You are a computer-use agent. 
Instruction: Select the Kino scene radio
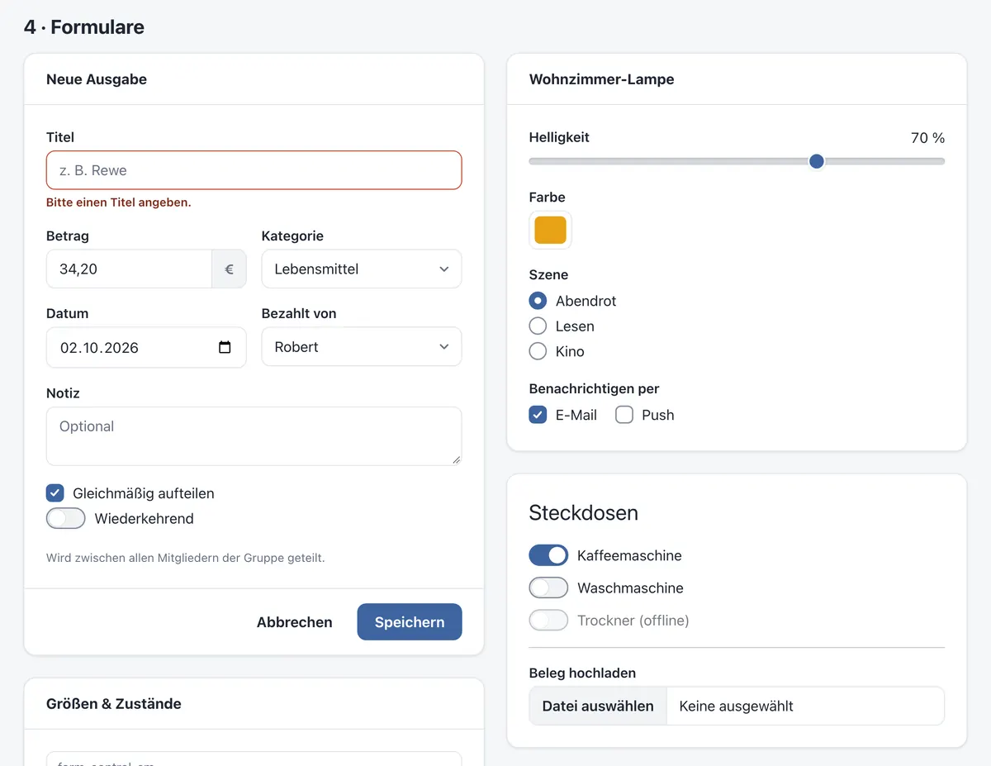click(x=538, y=351)
